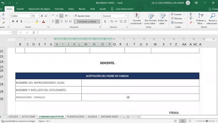Open the Revisar ribbon tab
This screenshot has width=218, height=123.
[82, 9]
